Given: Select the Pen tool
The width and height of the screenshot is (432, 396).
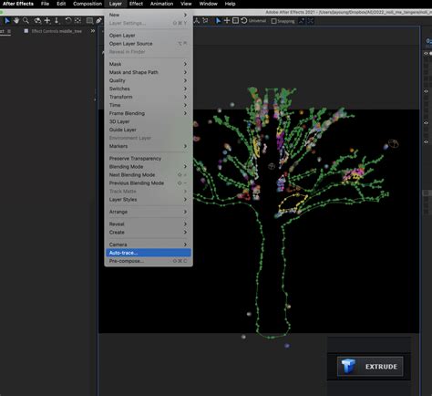Looking at the screenshot, I should 98,21.
